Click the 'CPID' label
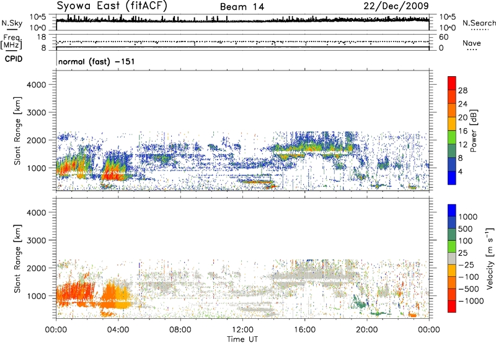 click(x=14, y=59)
